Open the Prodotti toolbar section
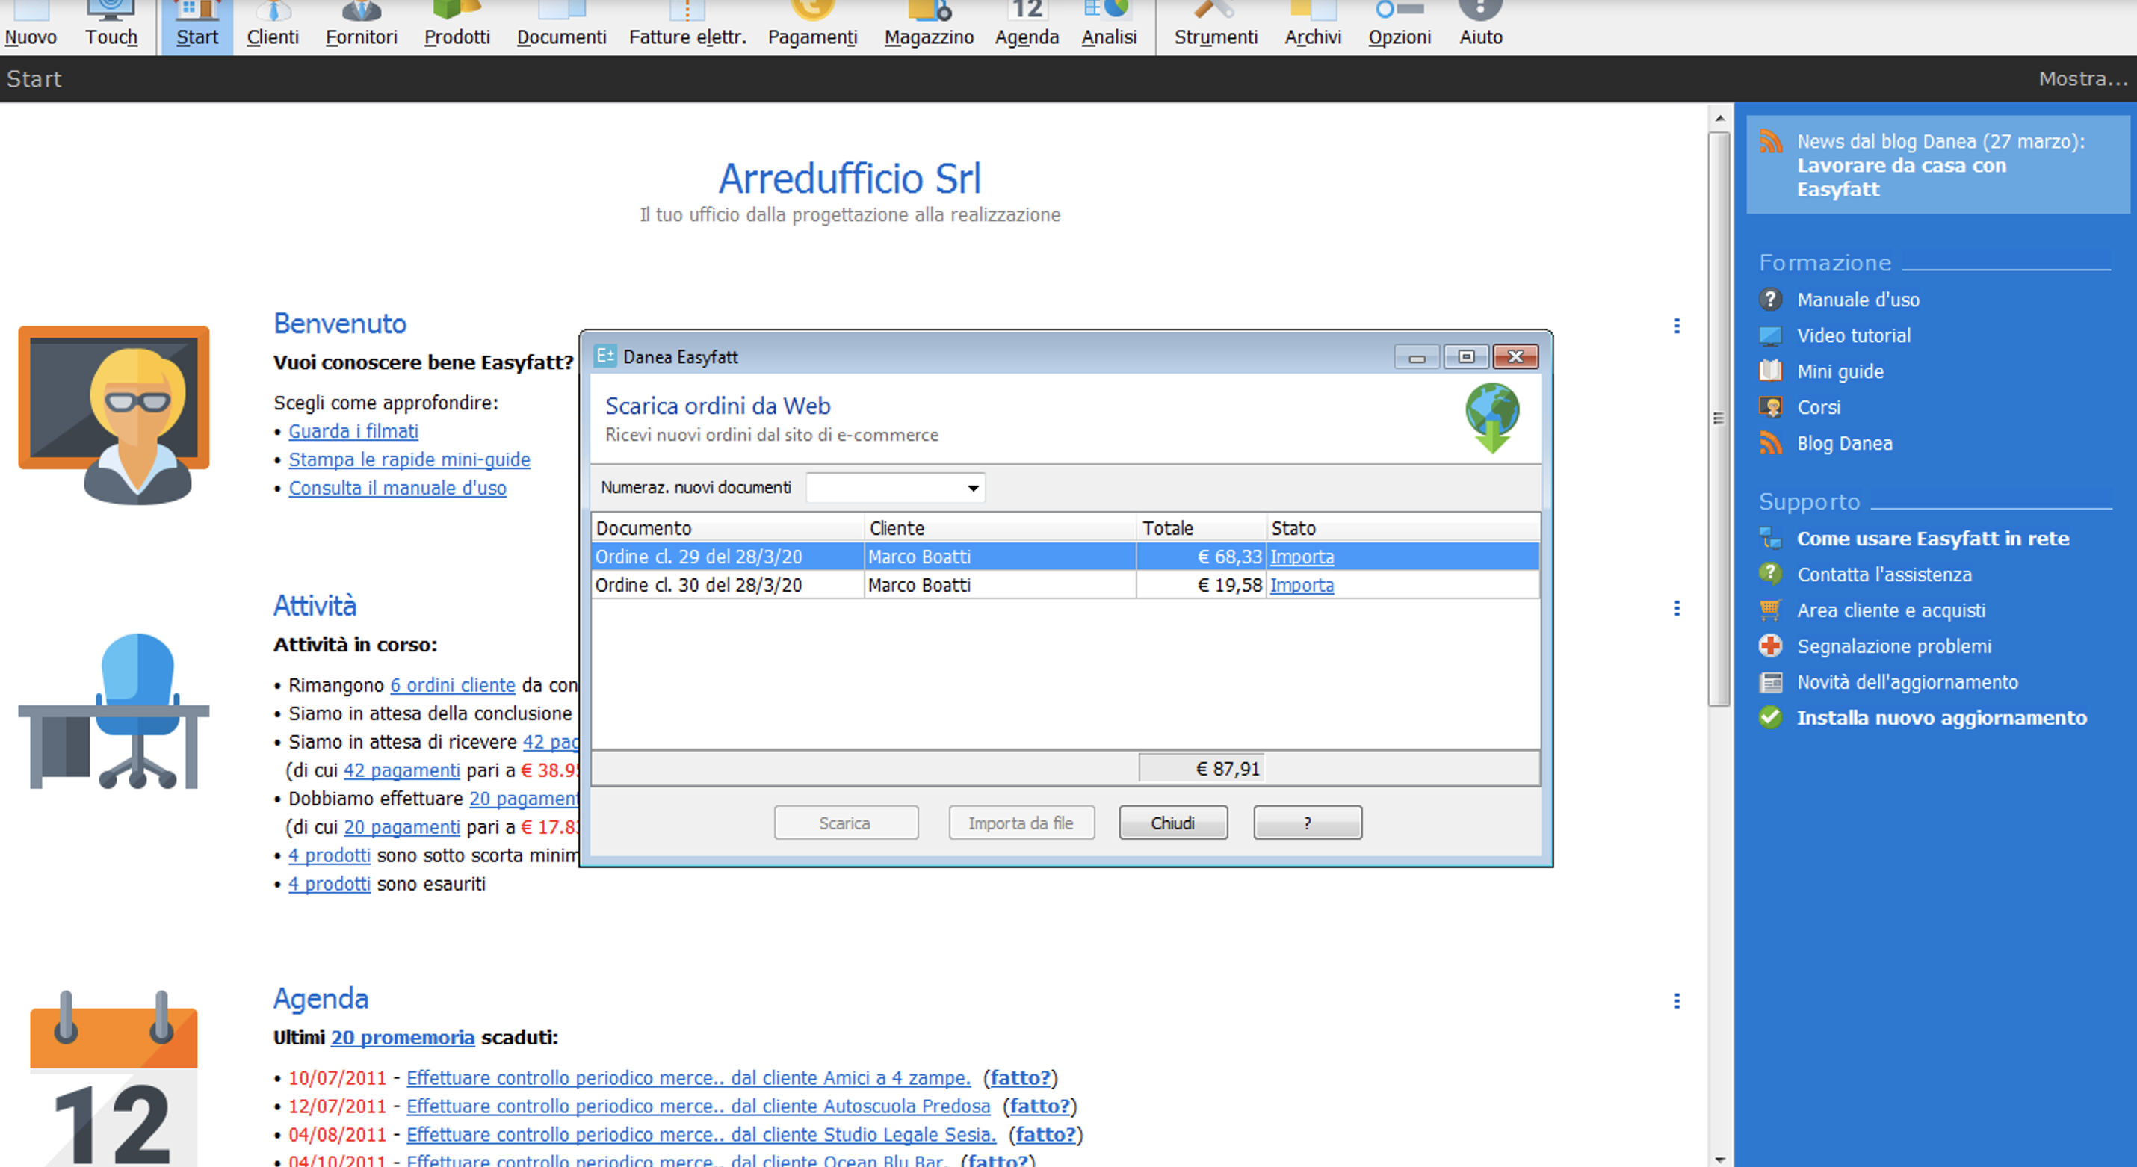The width and height of the screenshot is (2137, 1167). pyautogui.click(x=457, y=27)
